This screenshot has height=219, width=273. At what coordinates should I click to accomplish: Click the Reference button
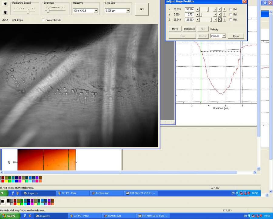point(190,29)
